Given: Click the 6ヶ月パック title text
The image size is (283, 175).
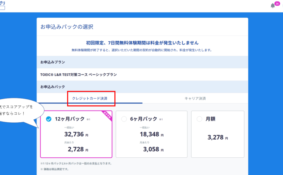Looking at the screenshot, I should 144,119.
